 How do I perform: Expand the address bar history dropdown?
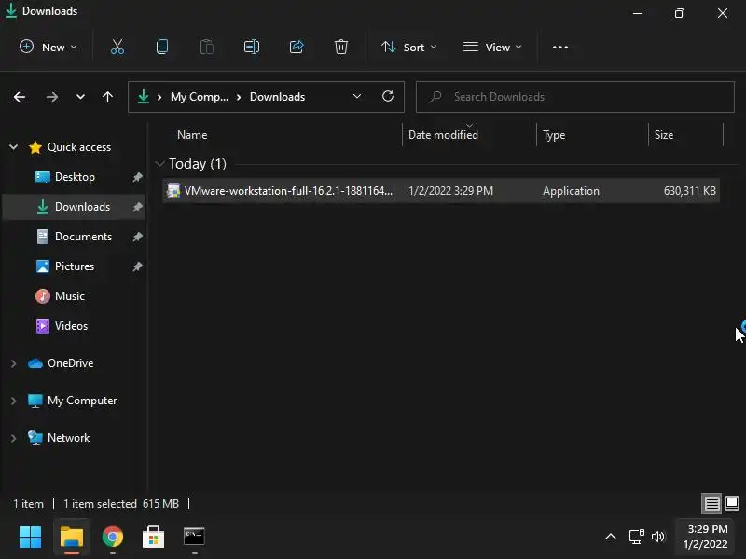point(357,97)
